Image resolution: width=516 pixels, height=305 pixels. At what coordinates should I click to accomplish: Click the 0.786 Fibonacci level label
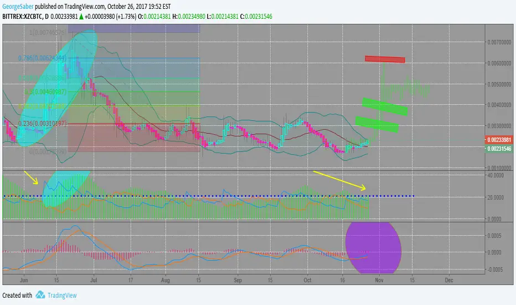coord(43,58)
